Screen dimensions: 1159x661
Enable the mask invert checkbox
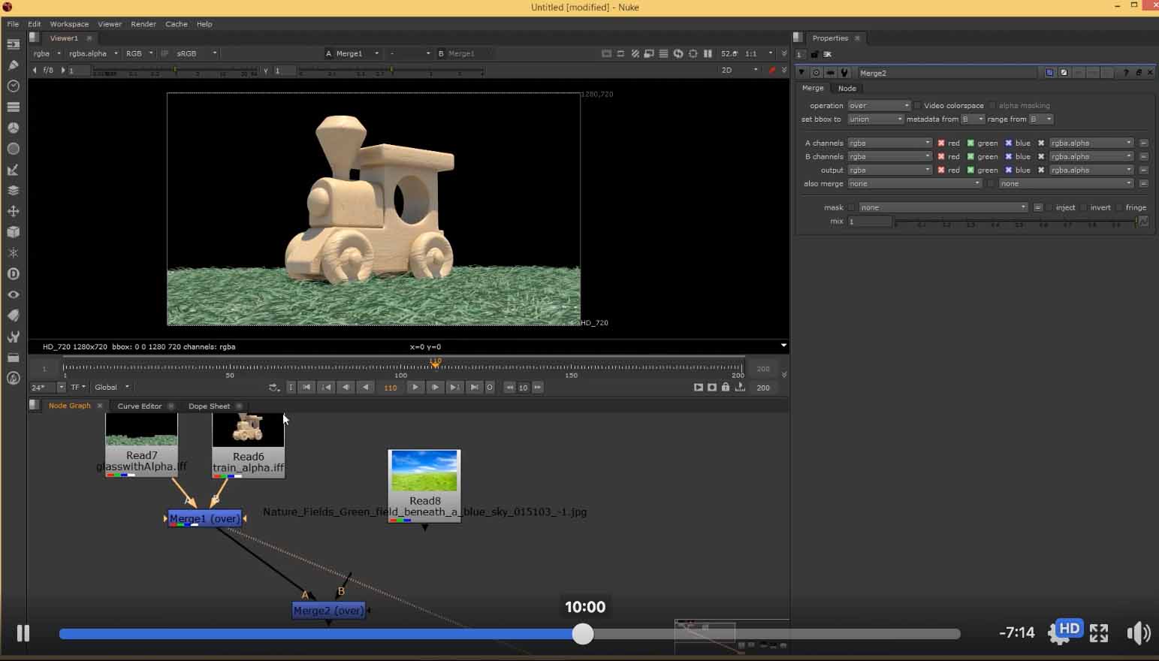coord(1084,207)
